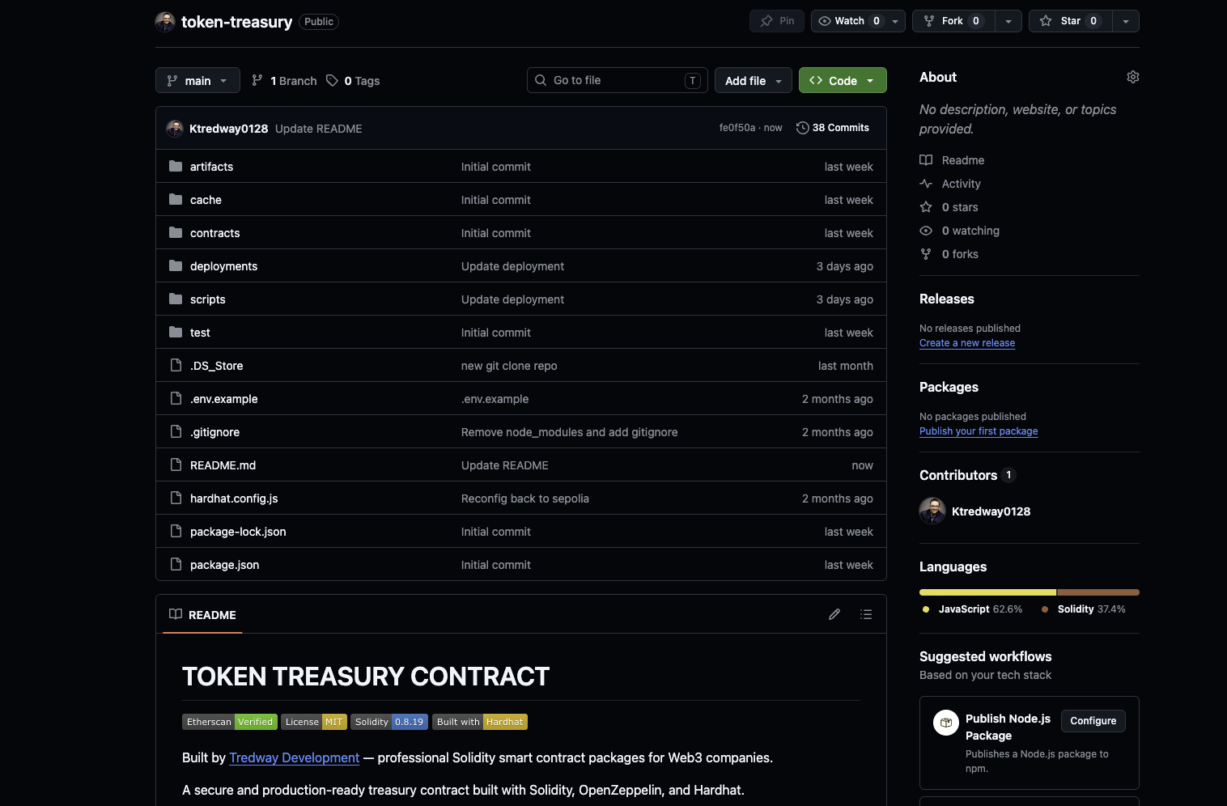
Task: Click the brown Solidity language bar segment
Action: [1098, 592]
